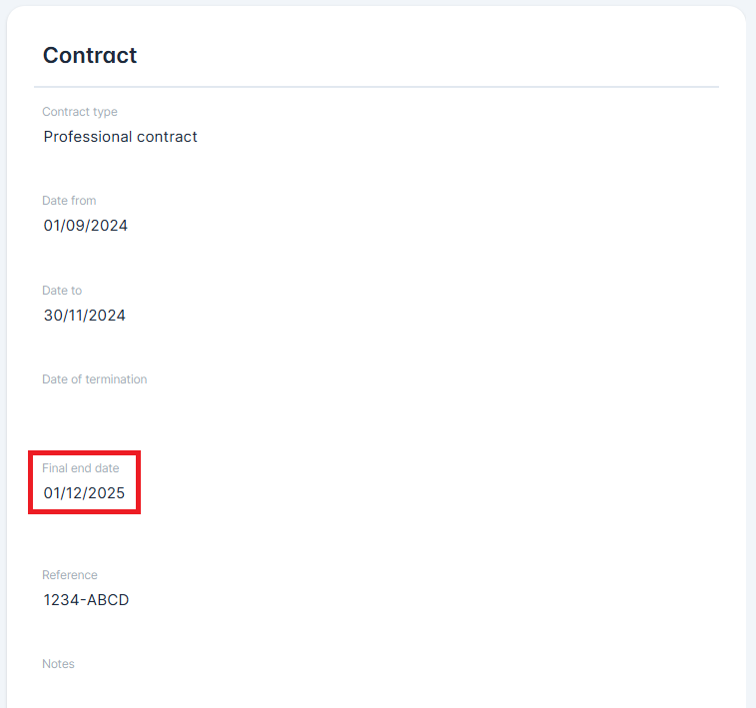Select the 01/12/2025 final end date

(x=85, y=492)
